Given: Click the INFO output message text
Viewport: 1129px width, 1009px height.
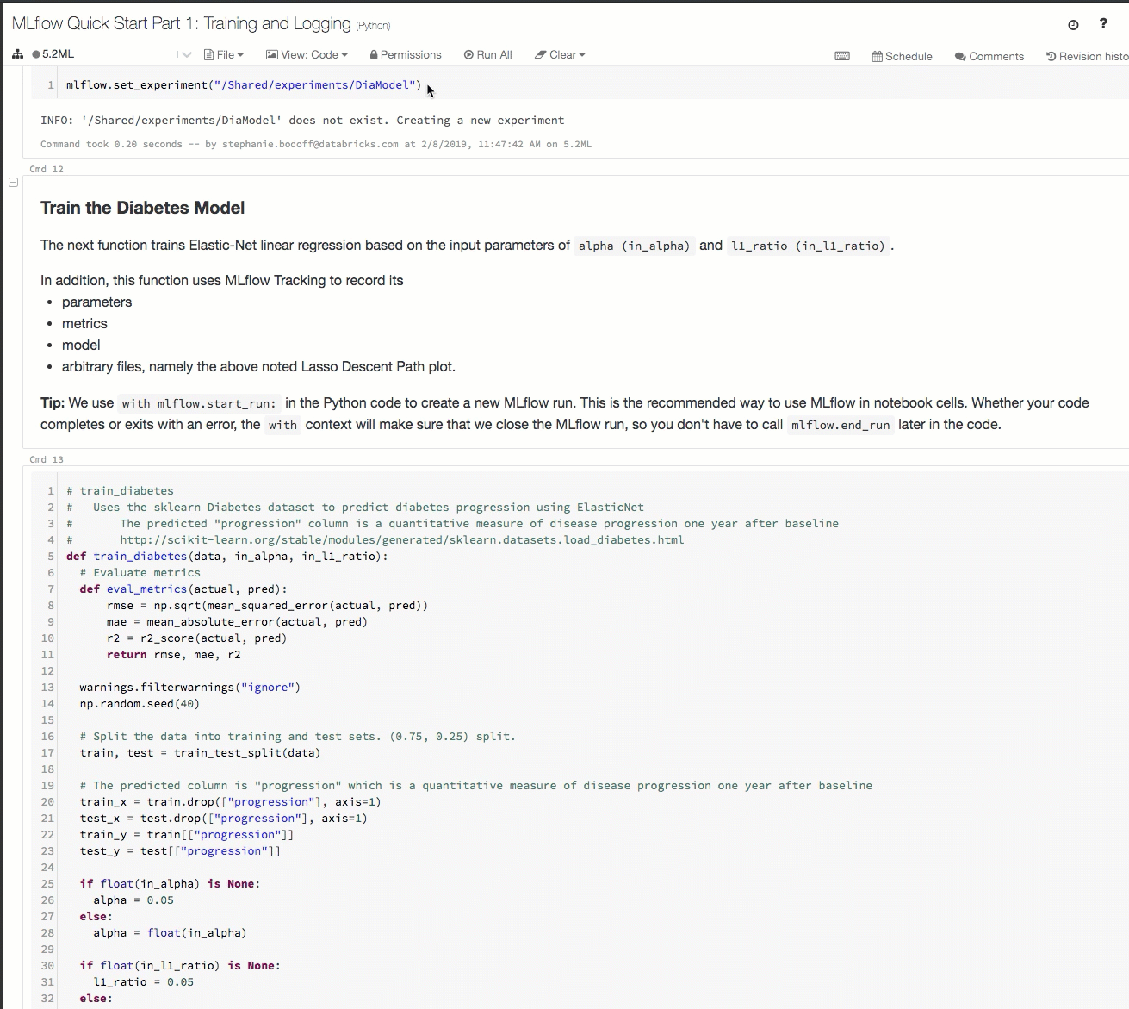Looking at the screenshot, I should click(x=302, y=121).
